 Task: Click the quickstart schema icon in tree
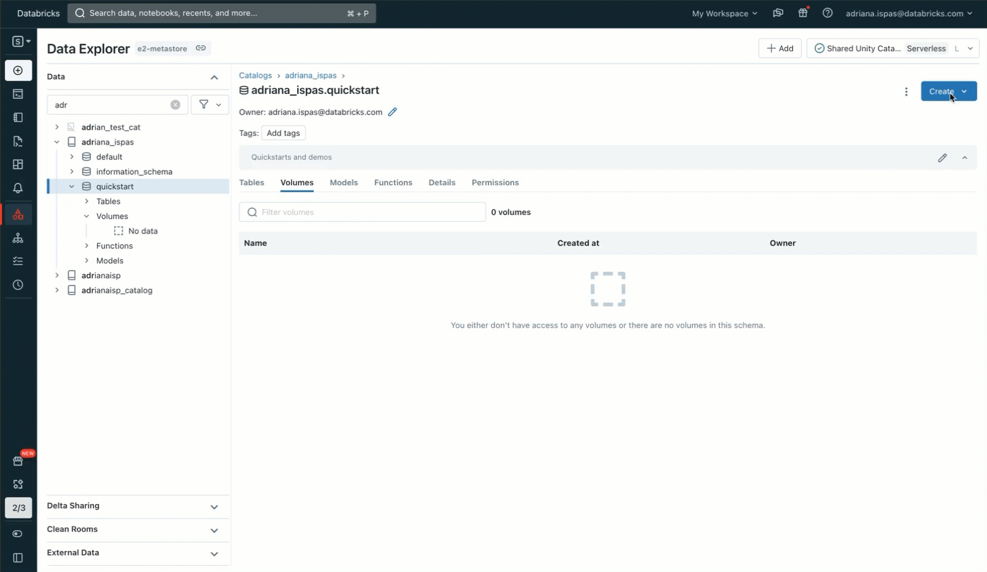pos(86,187)
